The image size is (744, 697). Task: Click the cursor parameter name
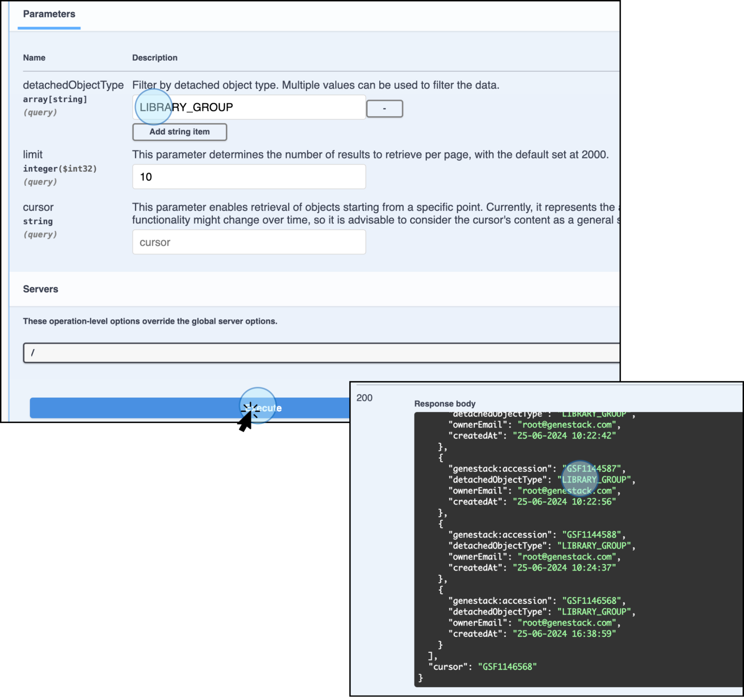click(38, 207)
